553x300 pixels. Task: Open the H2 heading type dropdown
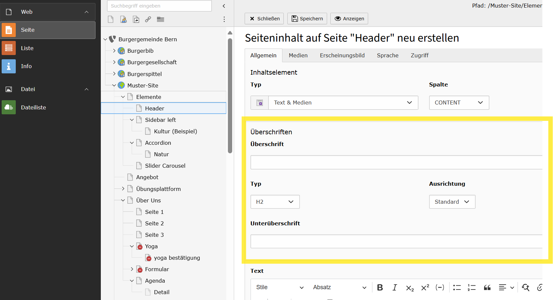275,202
